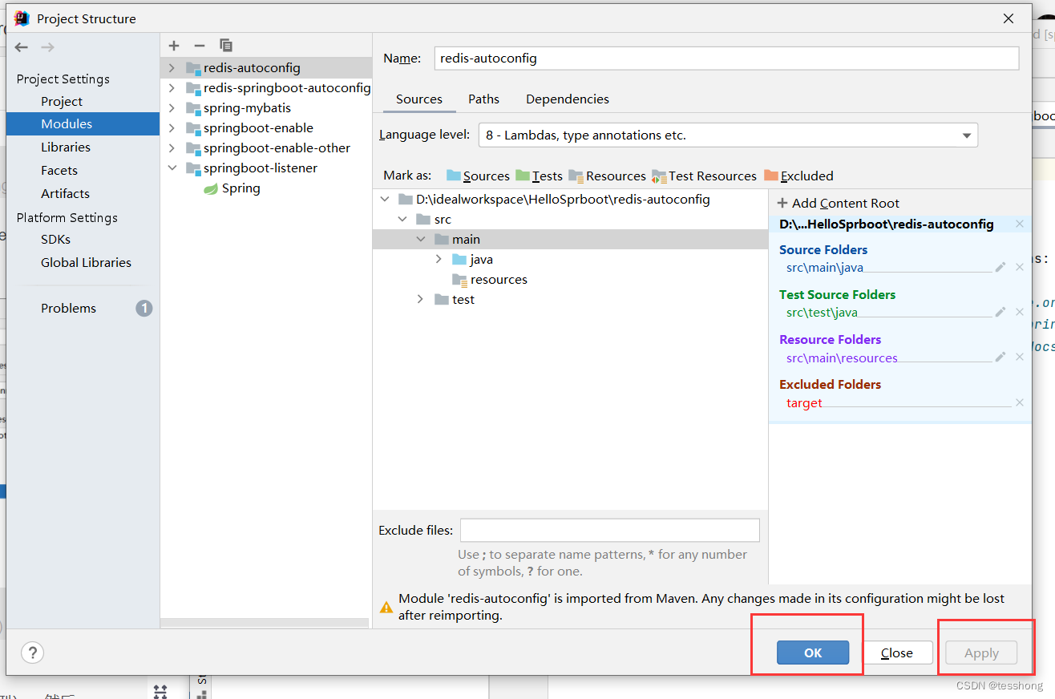Open the Language level dropdown

(966, 135)
